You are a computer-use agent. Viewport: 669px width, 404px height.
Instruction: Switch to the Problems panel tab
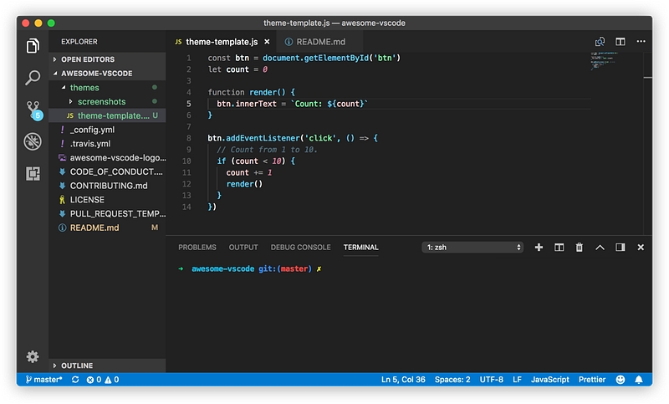(197, 248)
